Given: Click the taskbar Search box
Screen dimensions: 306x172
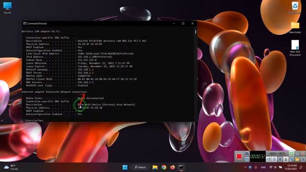Looking at the screenshot, I should click(140, 167).
